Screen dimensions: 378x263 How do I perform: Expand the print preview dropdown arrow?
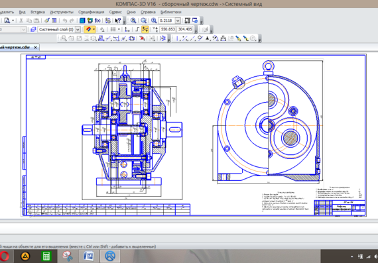pos(13,21)
